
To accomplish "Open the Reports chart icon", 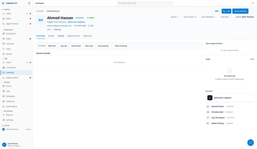I will [4, 115].
